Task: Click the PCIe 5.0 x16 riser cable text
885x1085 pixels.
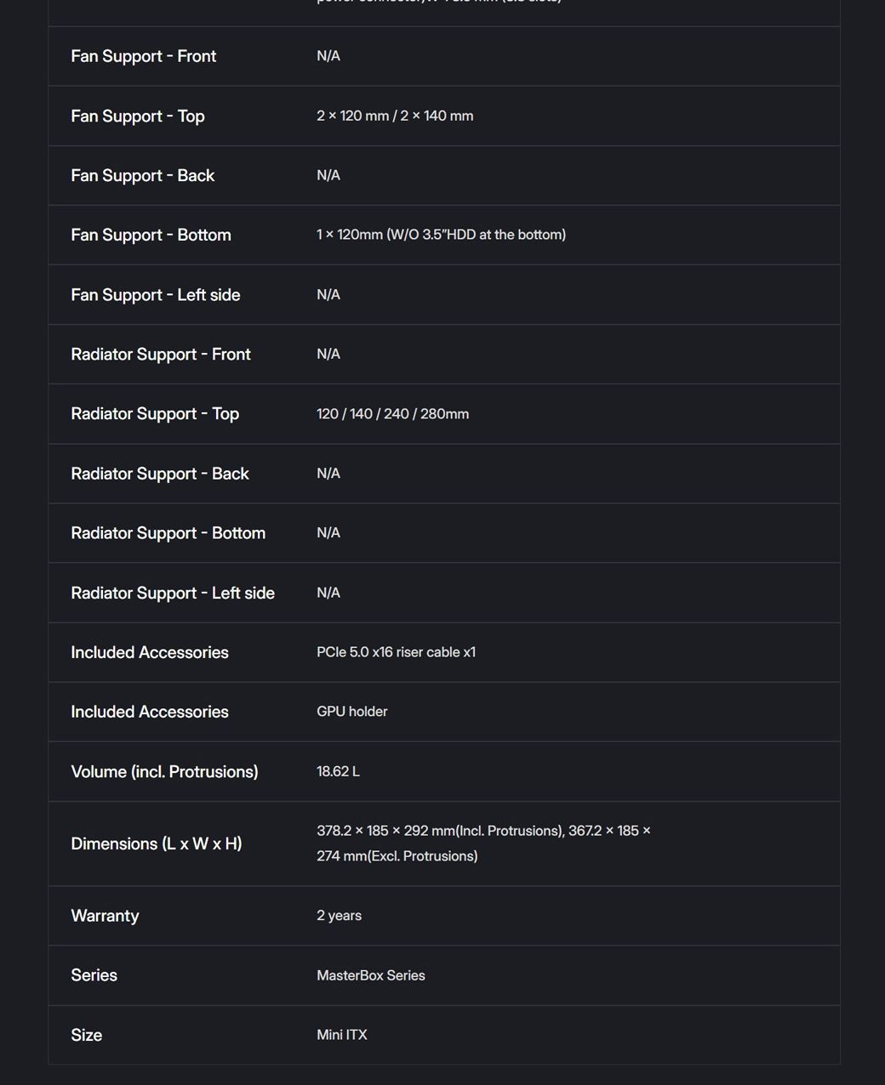Action: pyautogui.click(x=396, y=652)
